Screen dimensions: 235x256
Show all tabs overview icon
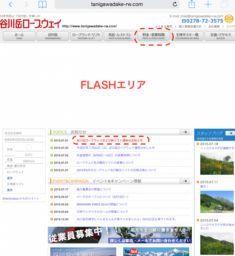pyautogui.click(x=225, y=4)
